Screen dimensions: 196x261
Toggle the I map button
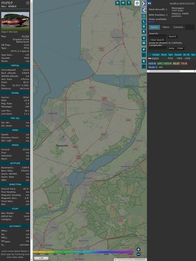point(144,55)
